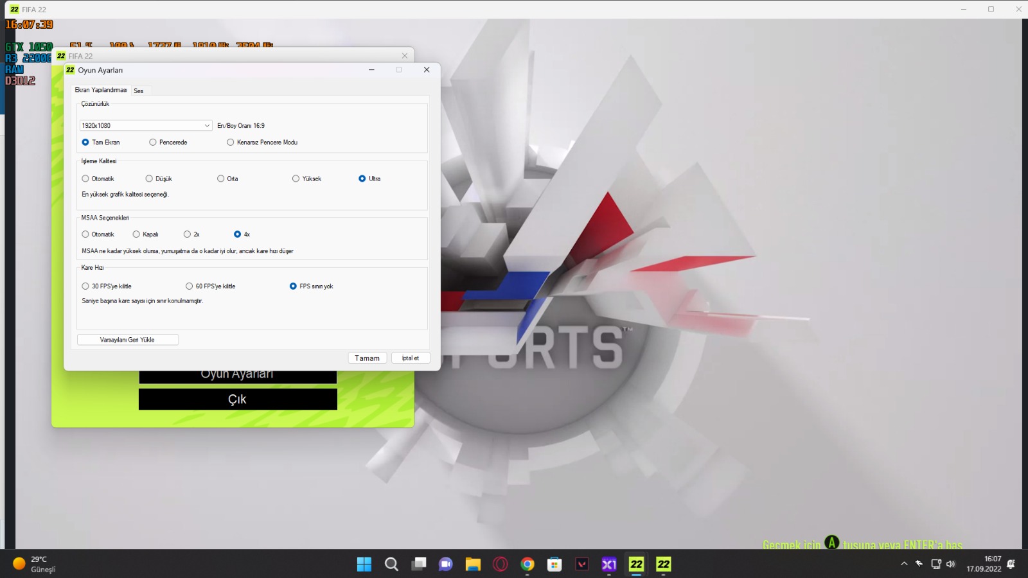Switch to the Ekran Yapılandırması tab
The width and height of the screenshot is (1028, 578).
[101, 91]
